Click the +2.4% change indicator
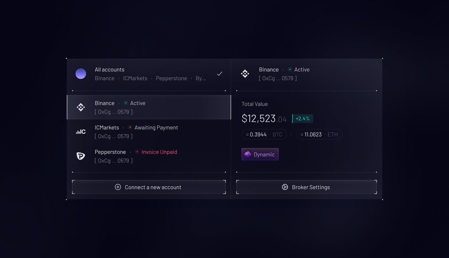This screenshot has width=449, height=258. pos(302,119)
